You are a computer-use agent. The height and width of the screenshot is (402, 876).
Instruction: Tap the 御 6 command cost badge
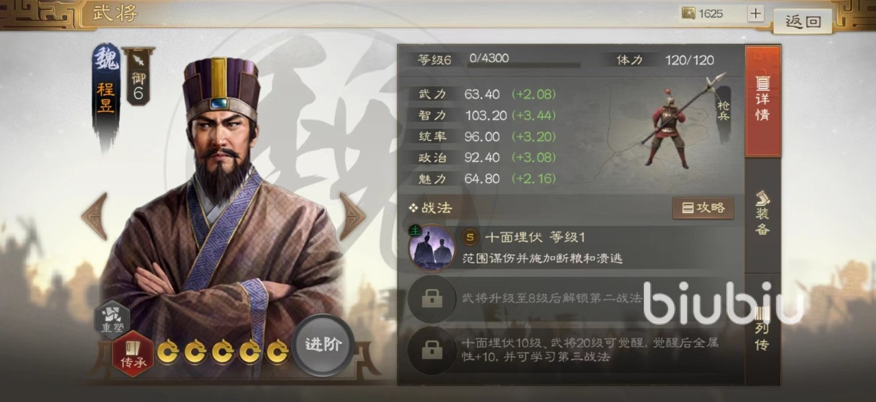click(x=138, y=76)
